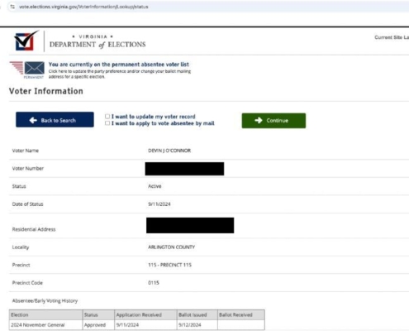Image resolution: width=409 pixels, height=331 pixels.
Task: Select the 2024 November General row
Action: (137, 325)
